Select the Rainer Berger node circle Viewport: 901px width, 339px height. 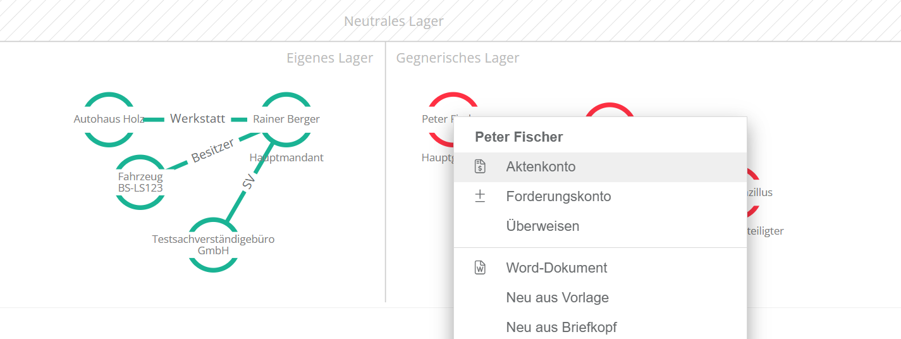tap(286, 119)
